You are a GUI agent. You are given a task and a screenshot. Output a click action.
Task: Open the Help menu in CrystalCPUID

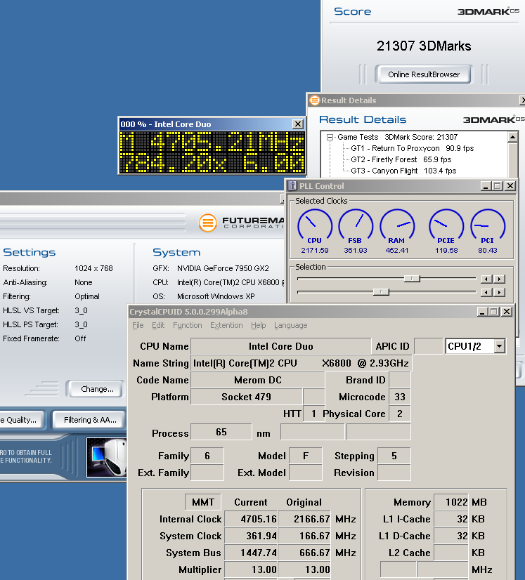click(258, 325)
